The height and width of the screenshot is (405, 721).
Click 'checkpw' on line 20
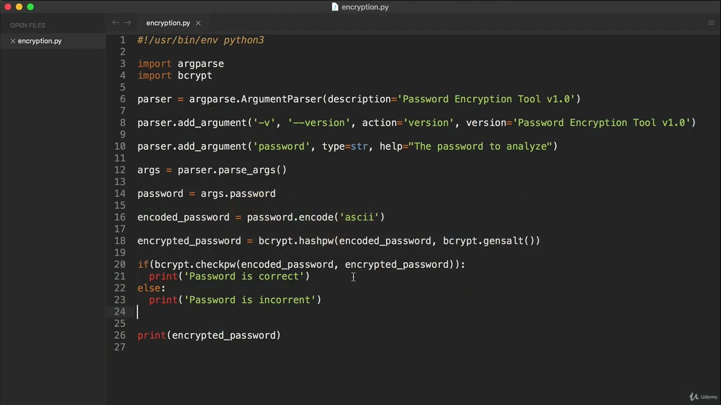pyautogui.click(x=215, y=264)
